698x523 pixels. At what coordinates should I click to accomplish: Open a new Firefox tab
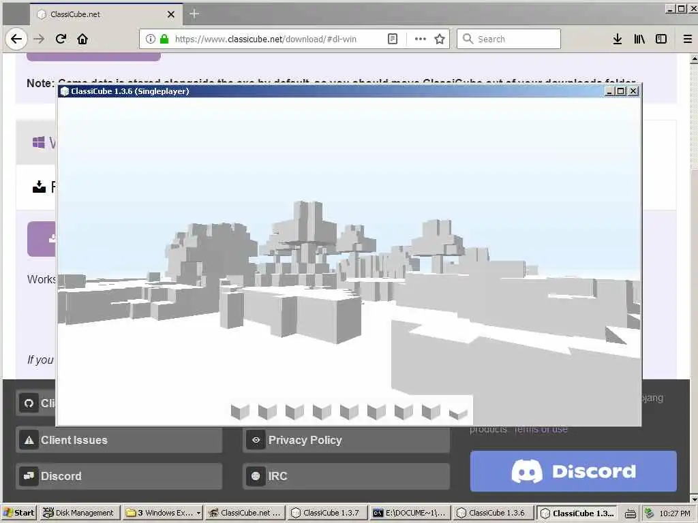(x=194, y=14)
